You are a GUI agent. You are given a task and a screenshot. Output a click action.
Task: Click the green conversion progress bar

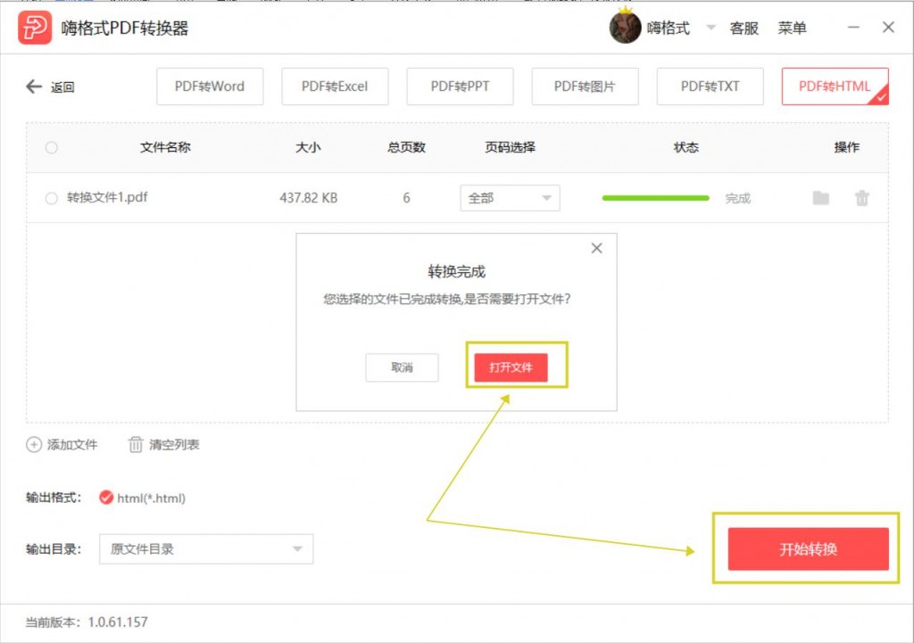(x=655, y=198)
